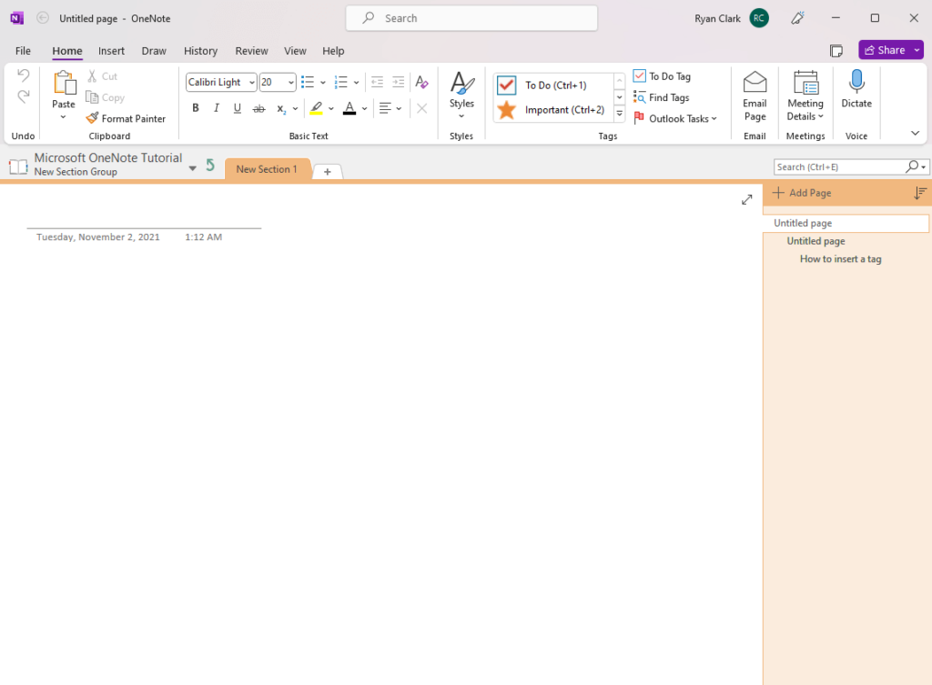Apply the To Do (Ctrl+1) checkbox tag
The image size is (932, 685).
click(553, 85)
